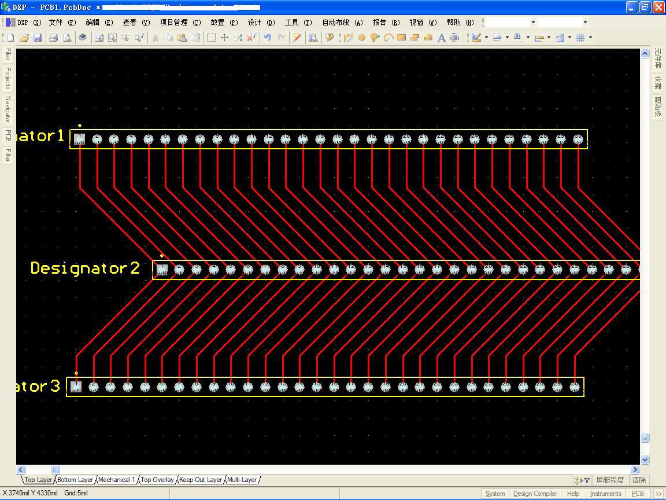Choose the place arc tool
Image resolution: width=666 pixels, height=500 pixels.
coord(388,38)
